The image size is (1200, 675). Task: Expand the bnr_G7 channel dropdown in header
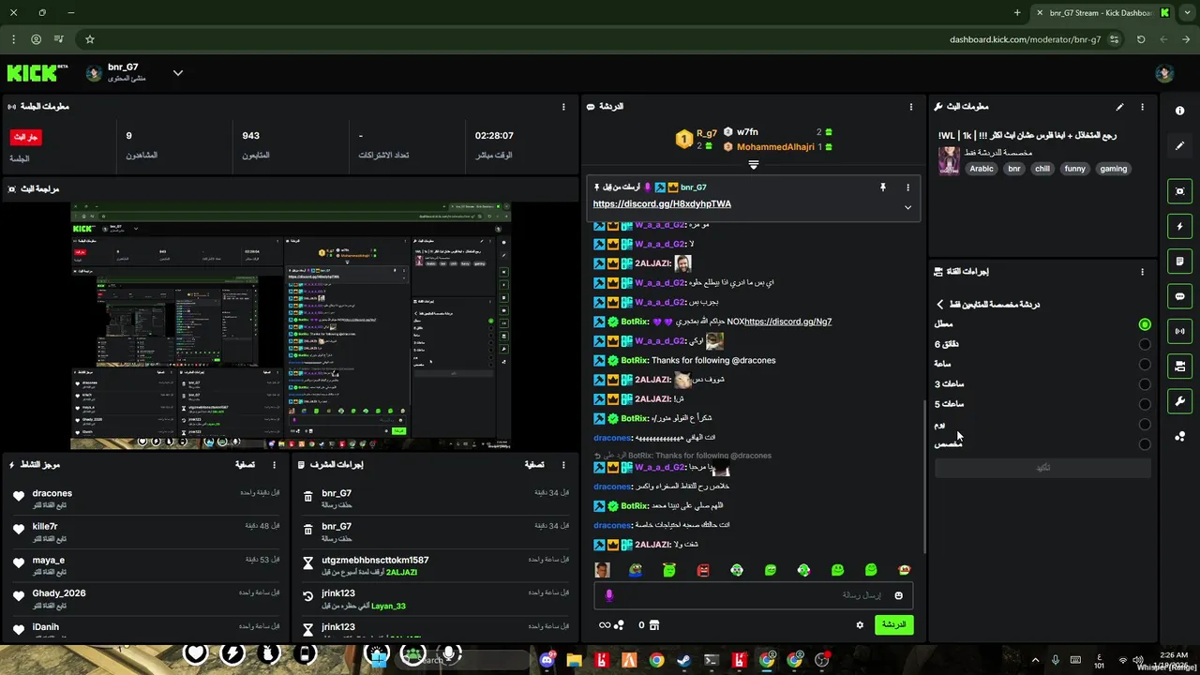pyautogui.click(x=177, y=73)
